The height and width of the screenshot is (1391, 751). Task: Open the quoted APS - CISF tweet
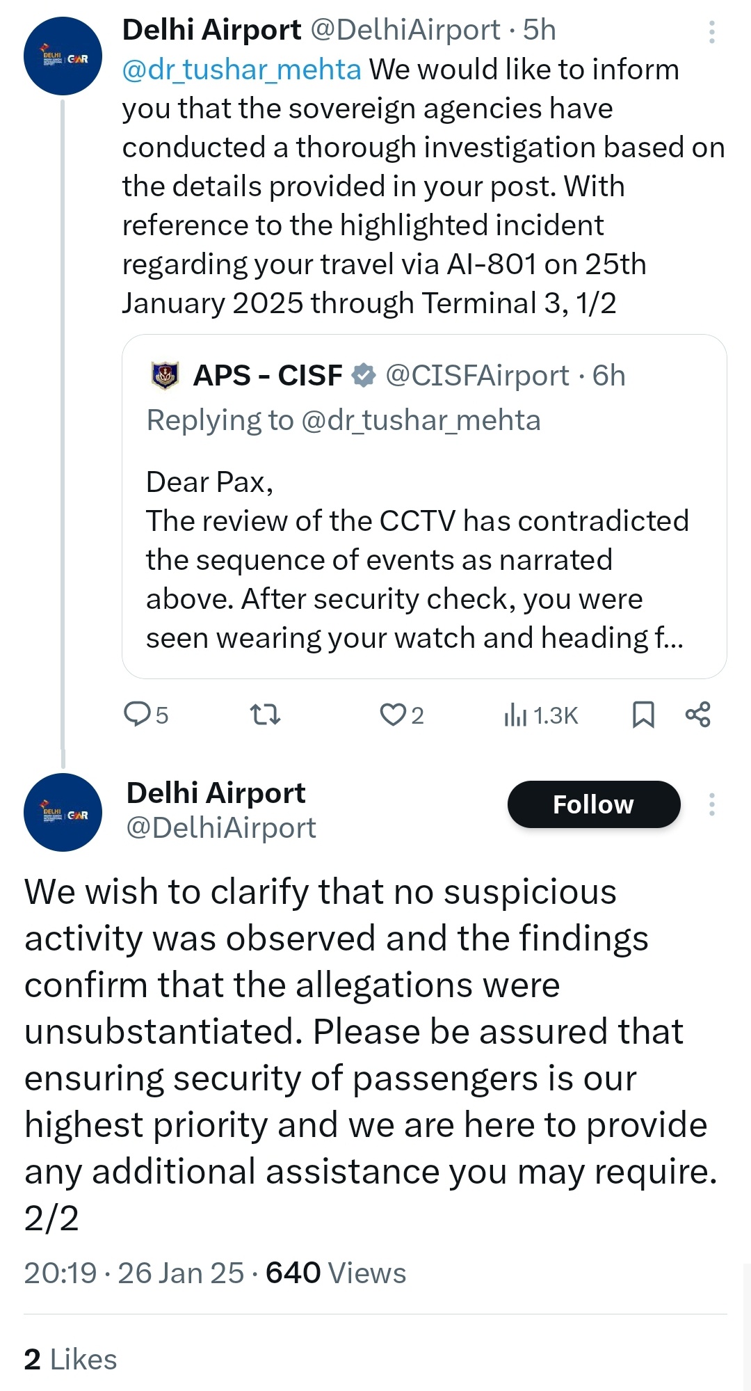[x=424, y=557]
